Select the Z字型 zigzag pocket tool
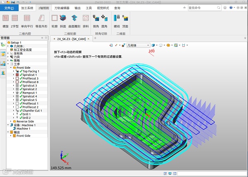Viewport: 248px width, 177px height. click(x=15, y=21)
